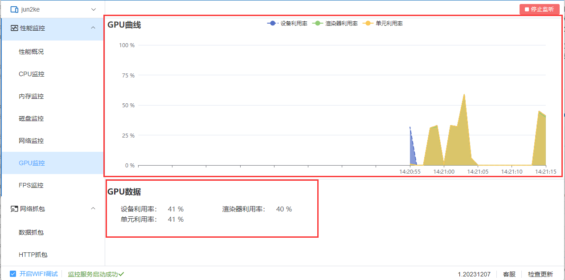
Task: Click the green checkmark beside 监控服务启动成功
Action: 121,274
